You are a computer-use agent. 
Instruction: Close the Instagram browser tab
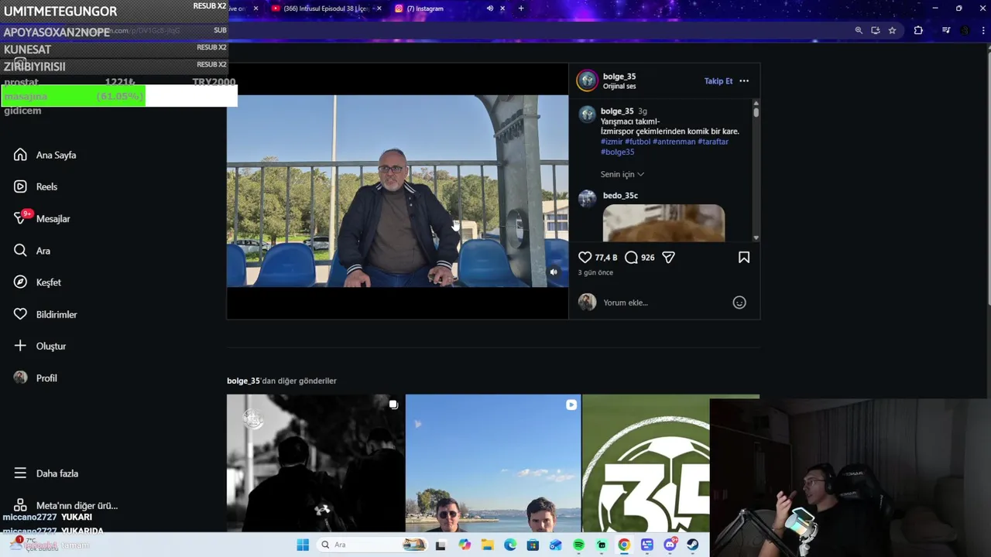coord(502,9)
